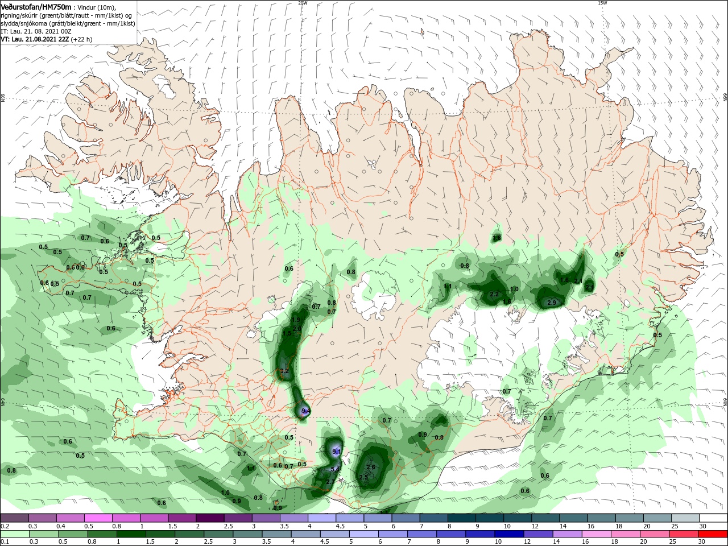The width and height of the screenshot is (728, 546).
Task: Click the '1.9' precipitation value on the map
Action: [x=295, y=320]
